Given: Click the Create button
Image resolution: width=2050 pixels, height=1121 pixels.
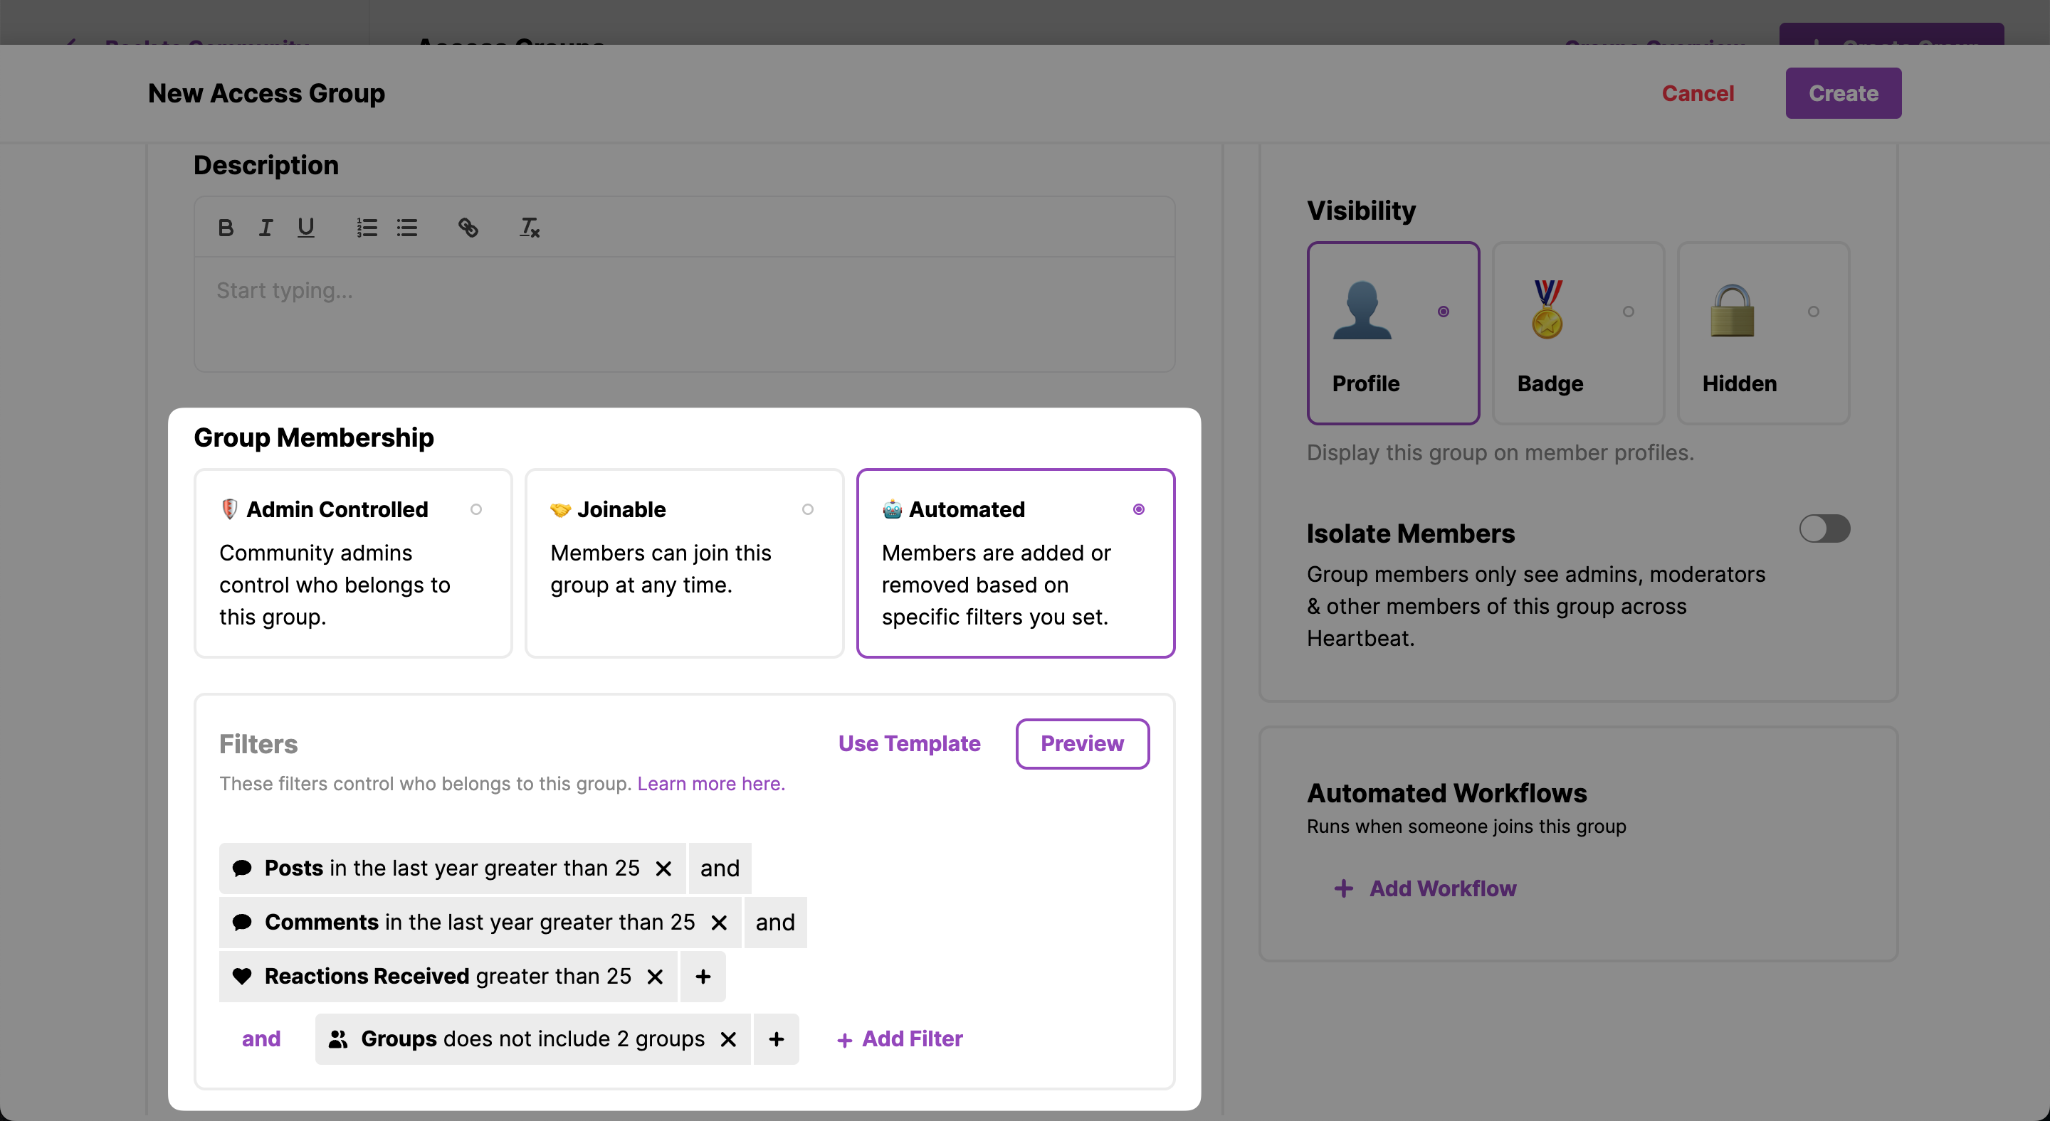Looking at the screenshot, I should 1842,93.
